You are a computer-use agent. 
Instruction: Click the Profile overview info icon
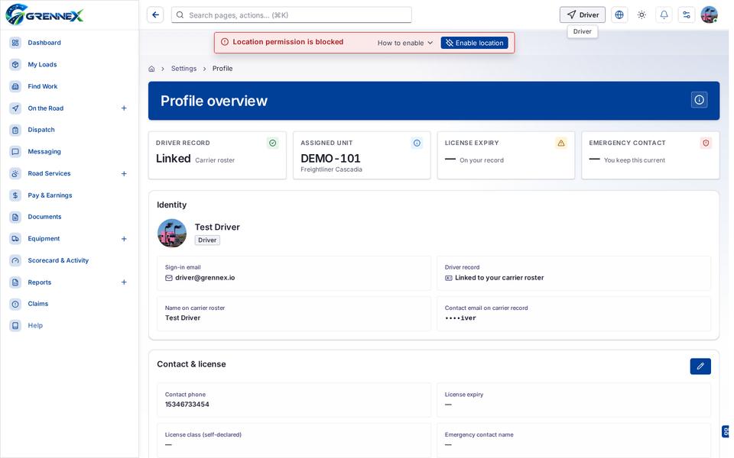tap(699, 100)
